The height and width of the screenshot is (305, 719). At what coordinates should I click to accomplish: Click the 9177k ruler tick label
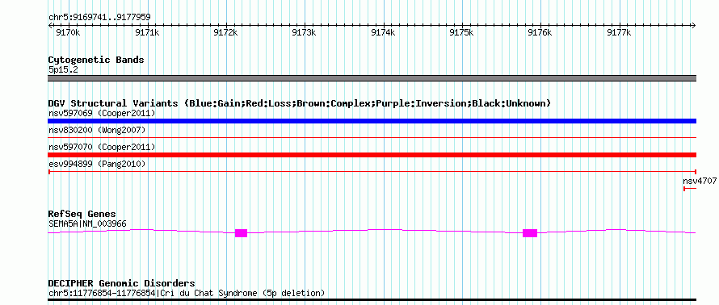pos(620,33)
